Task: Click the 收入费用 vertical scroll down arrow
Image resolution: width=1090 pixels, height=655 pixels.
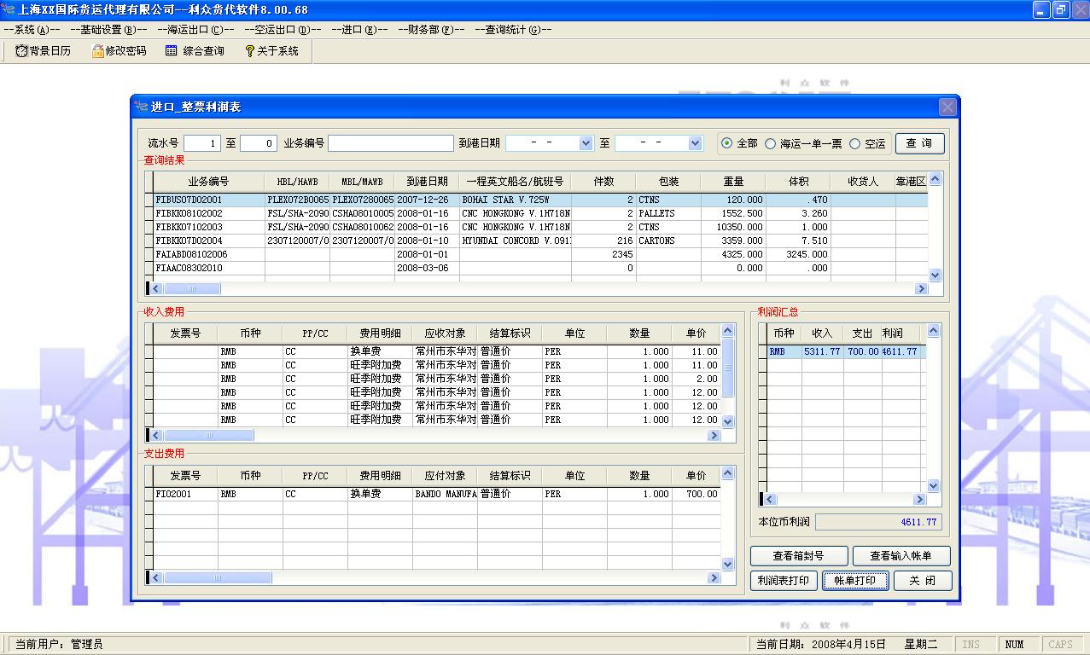Action: click(728, 421)
